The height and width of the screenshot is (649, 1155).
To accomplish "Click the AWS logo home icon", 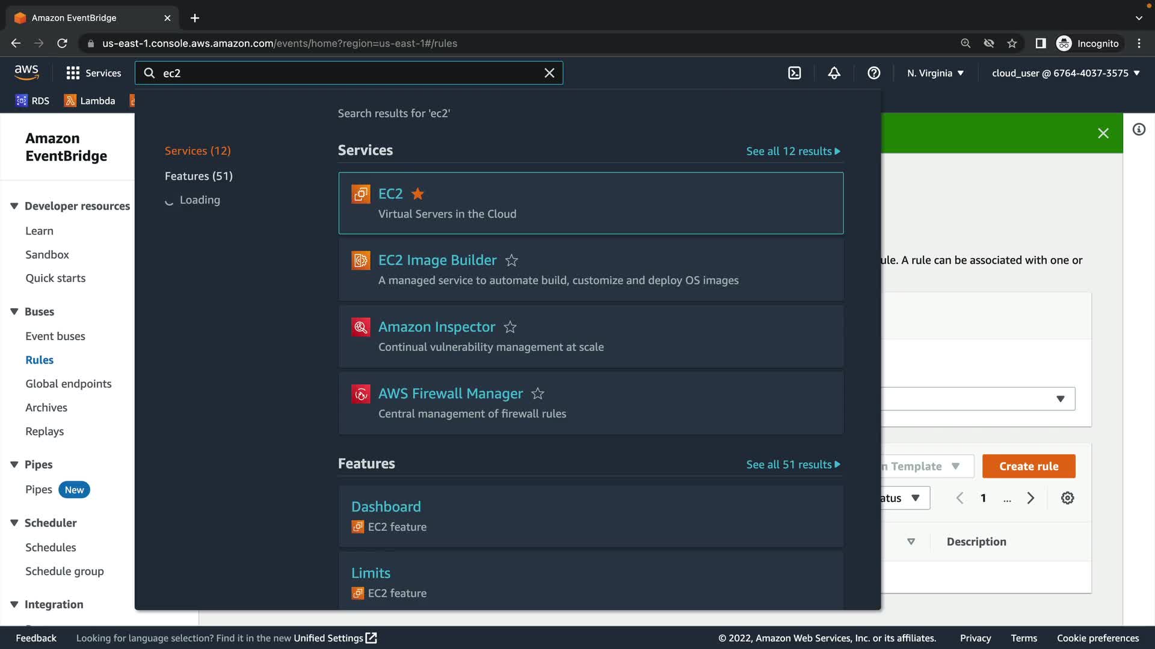I will point(26,72).
